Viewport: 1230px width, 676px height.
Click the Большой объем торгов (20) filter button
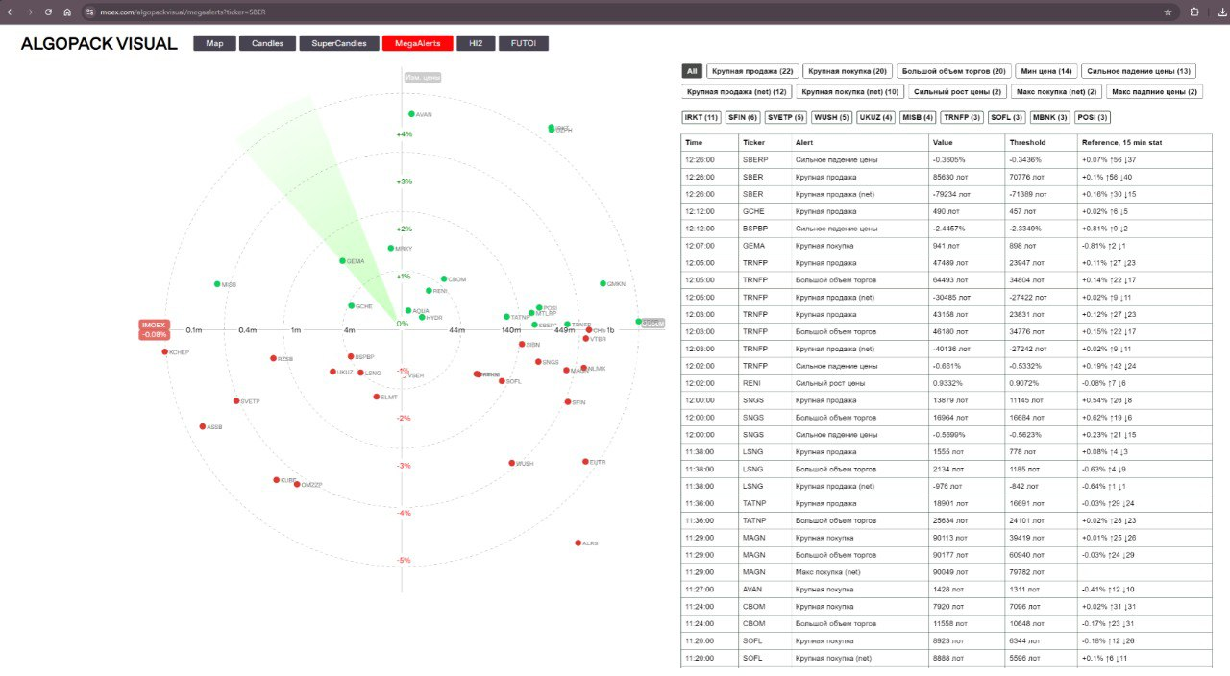coord(952,71)
